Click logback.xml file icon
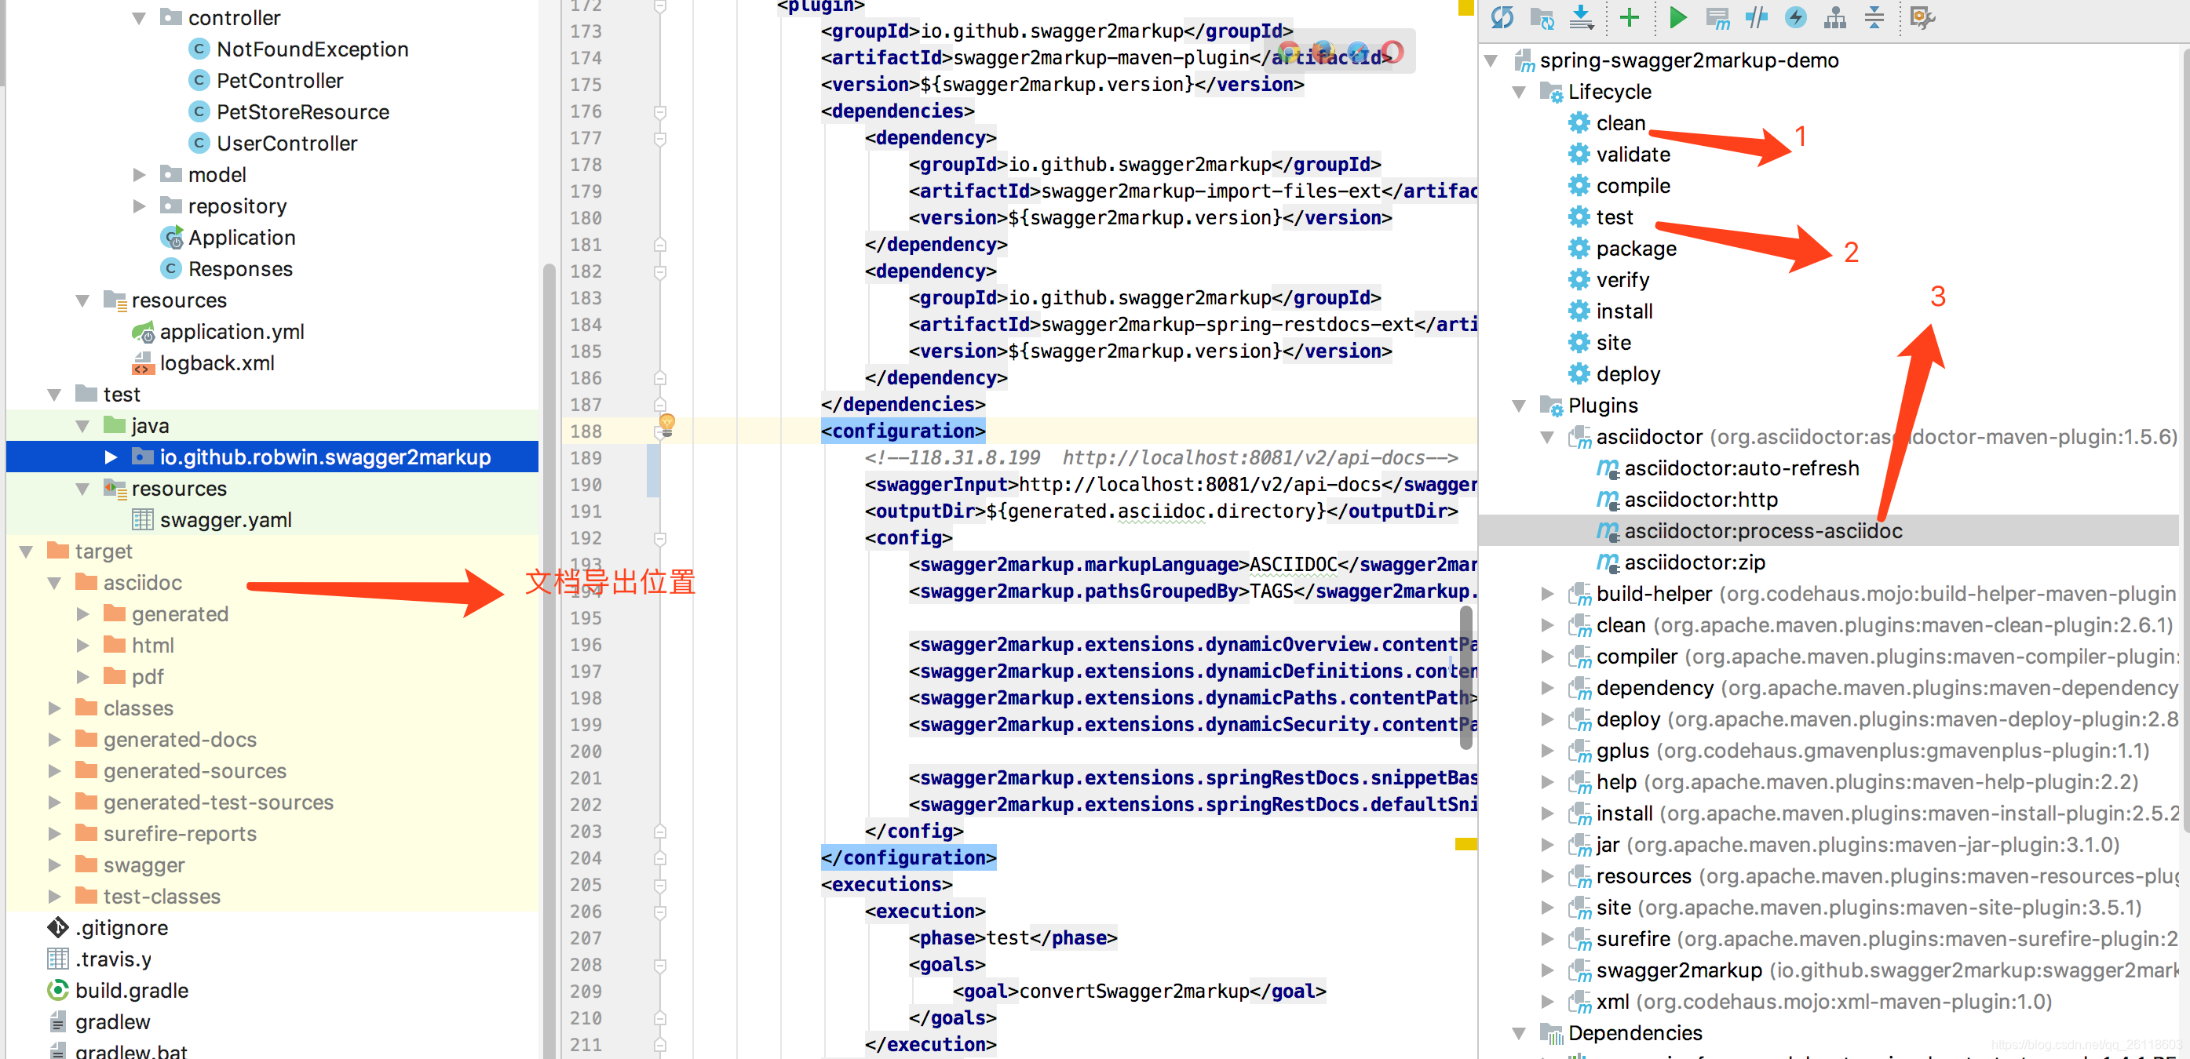Viewport: 2190px width, 1059px height. pos(143,363)
